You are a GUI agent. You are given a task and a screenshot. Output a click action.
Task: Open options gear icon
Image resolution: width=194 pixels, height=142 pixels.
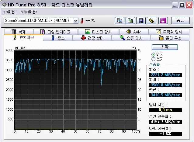[x=151, y=21]
